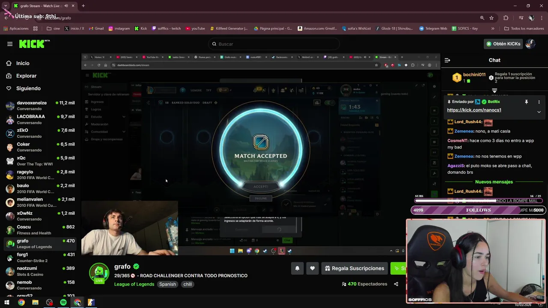Select the Spanish tag

[167, 284]
